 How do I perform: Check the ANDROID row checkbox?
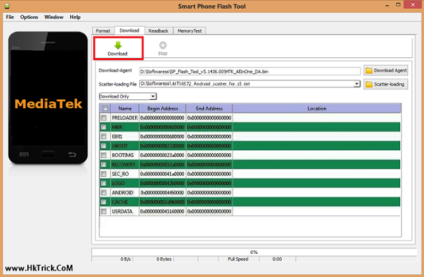coord(103,192)
